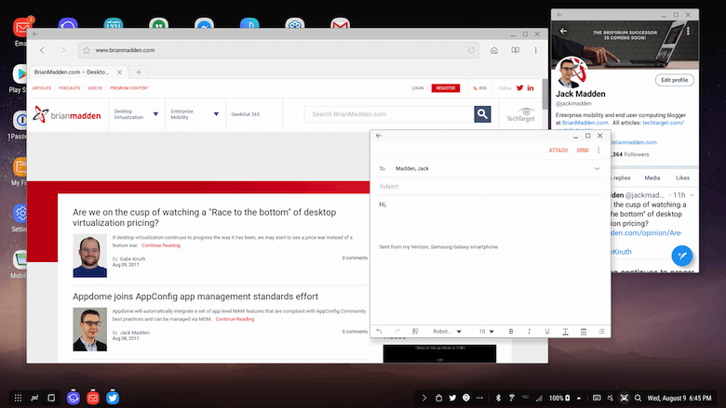Open the apps grid in taskbar
Image resolution: width=726 pixels, height=408 pixels.
pyautogui.click(x=16, y=398)
